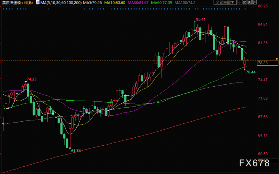
Task: Click the 85.41 high price marker
Action: click(x=201, y=19)
